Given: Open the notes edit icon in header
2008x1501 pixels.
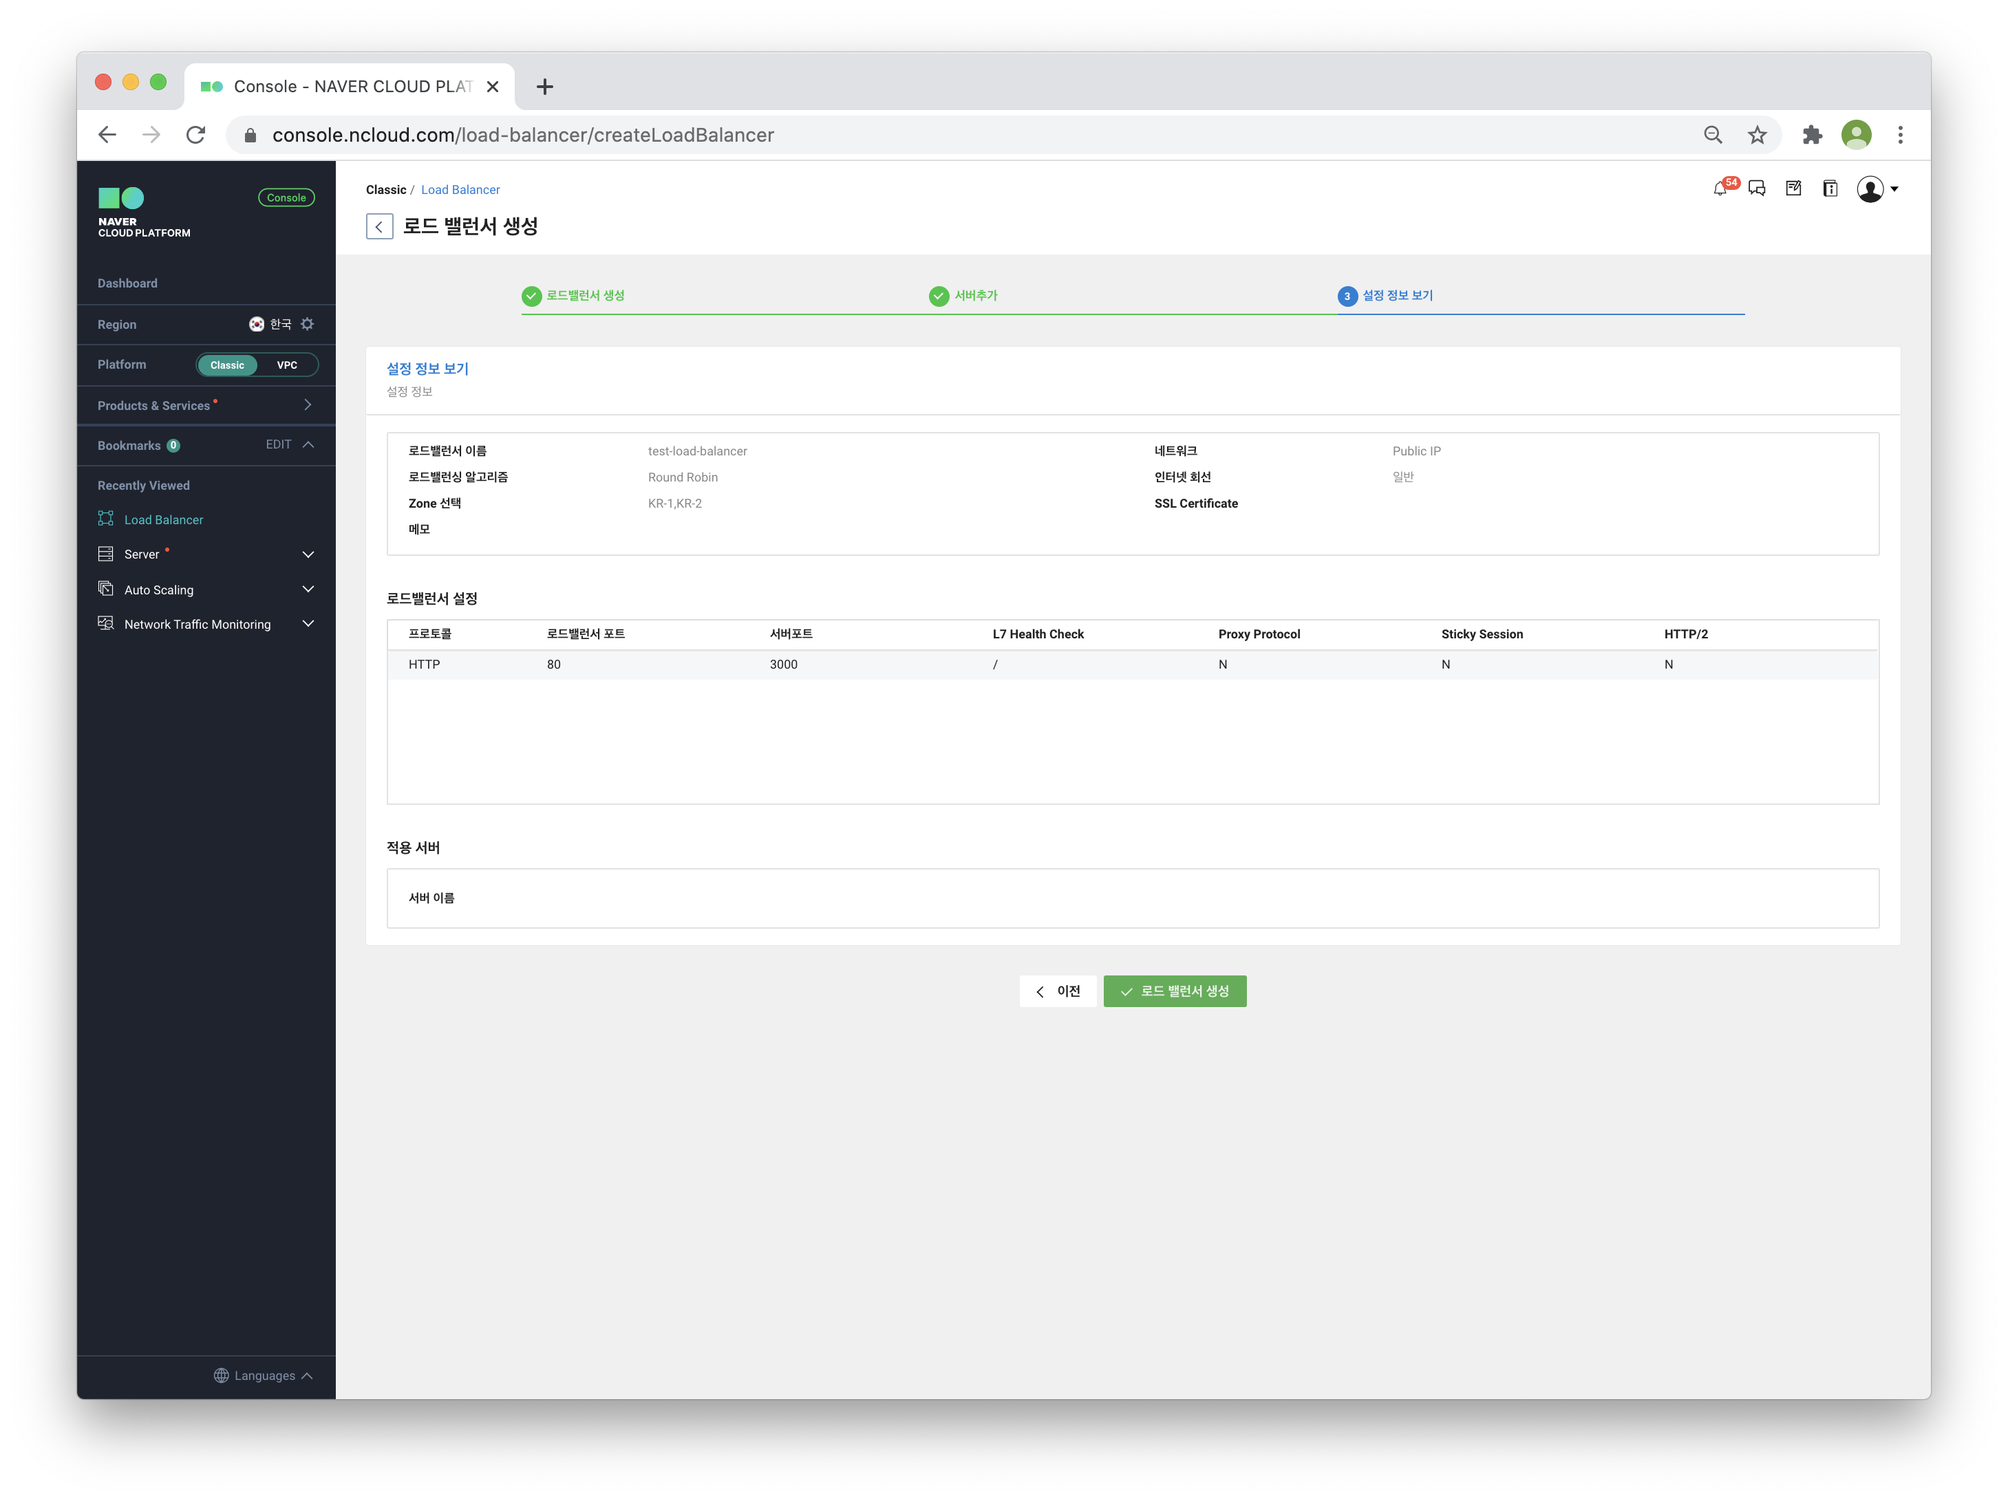Looking at the screenshot, I should pos(1794,188).
